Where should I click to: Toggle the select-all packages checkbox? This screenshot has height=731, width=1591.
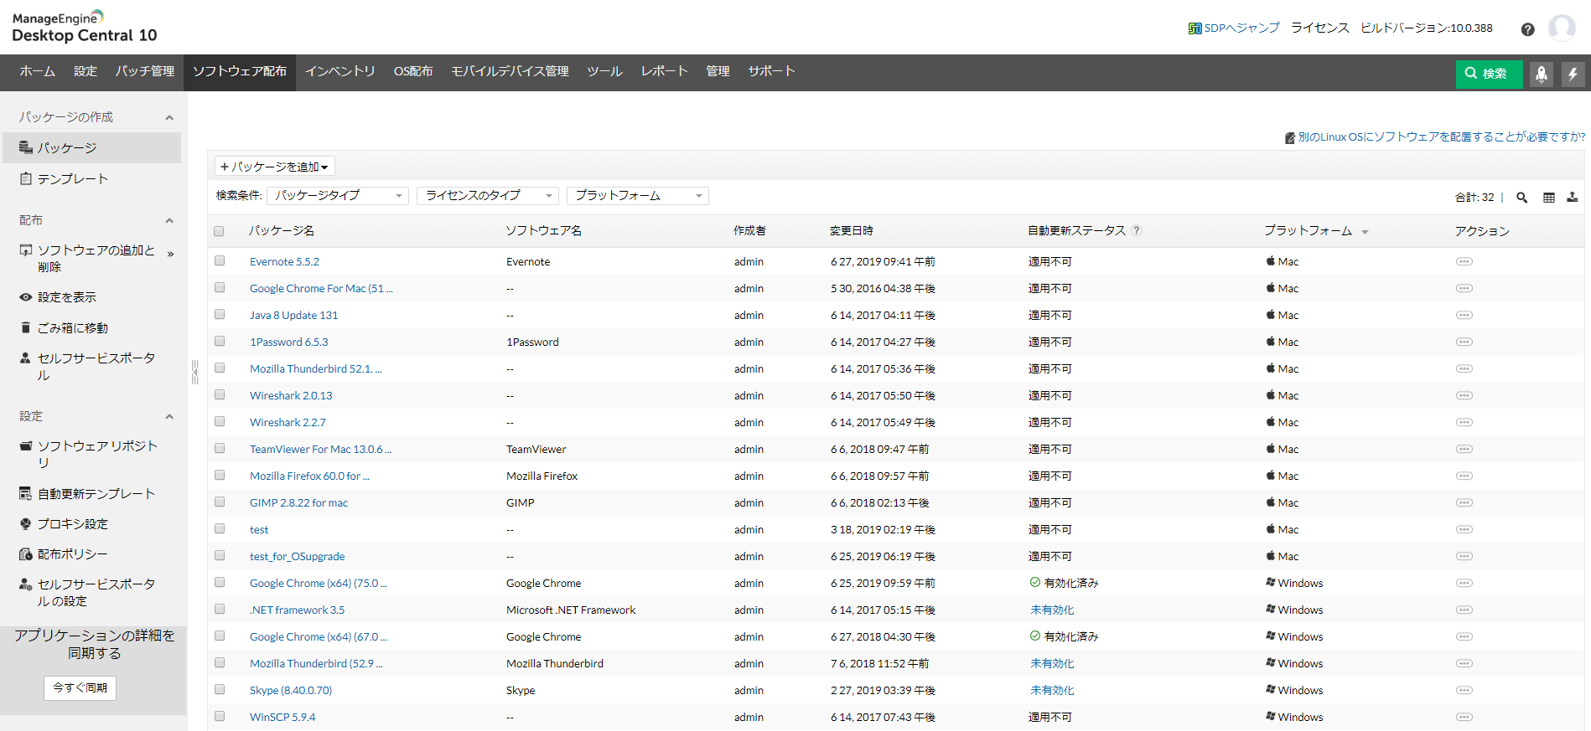(x=220, y=231)
